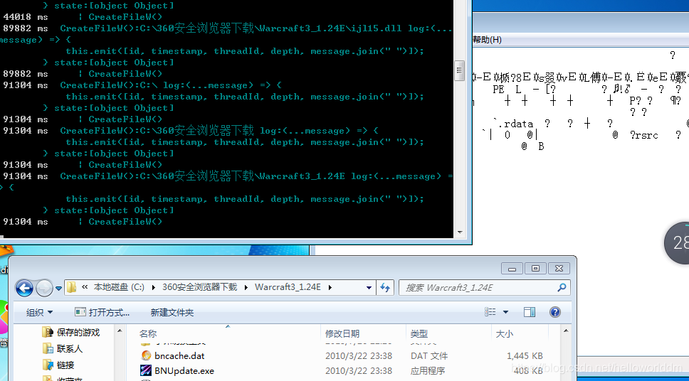Click magnifier icon in search box
Image resolution: width=689 pixels, height=381 pixels.
[562, 287]
